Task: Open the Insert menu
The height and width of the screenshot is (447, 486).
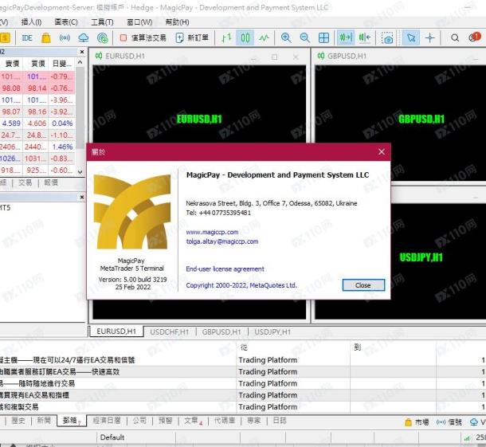Action: click(31, 22)
